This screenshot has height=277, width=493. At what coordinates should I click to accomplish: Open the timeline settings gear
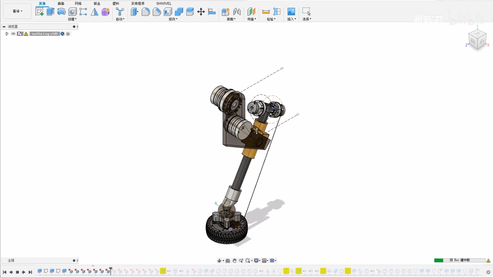[x=488, y=272]
